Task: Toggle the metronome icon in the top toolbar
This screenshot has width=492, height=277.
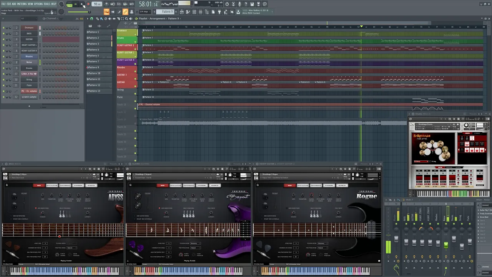Action: tap(106, 4)
